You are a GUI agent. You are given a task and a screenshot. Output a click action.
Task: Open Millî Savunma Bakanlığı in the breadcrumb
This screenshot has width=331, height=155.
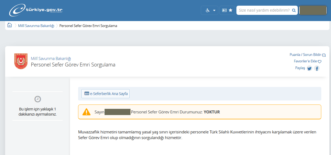pyautogui.click(x=36, y=26)
